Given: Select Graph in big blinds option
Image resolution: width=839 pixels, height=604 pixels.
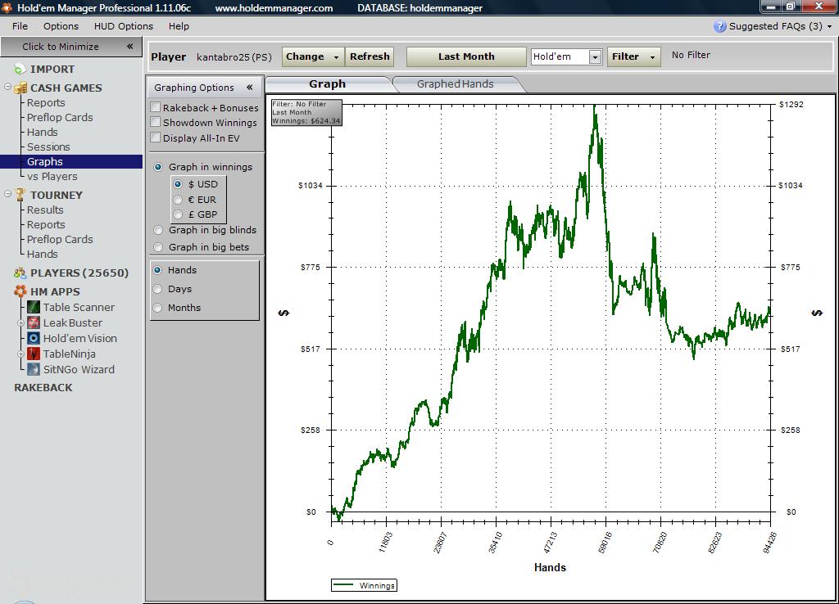Looking at the screenshot, I should [x=158, y=230].
